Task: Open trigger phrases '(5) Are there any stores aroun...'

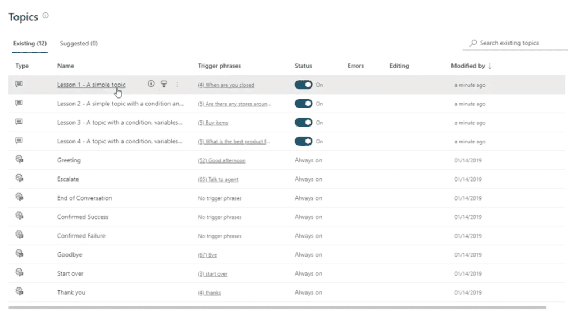Action: pos(234,104)
